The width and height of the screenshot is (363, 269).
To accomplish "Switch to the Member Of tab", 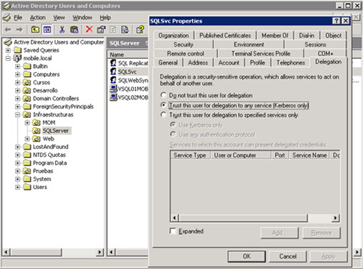I will click(x=275, y=36).
